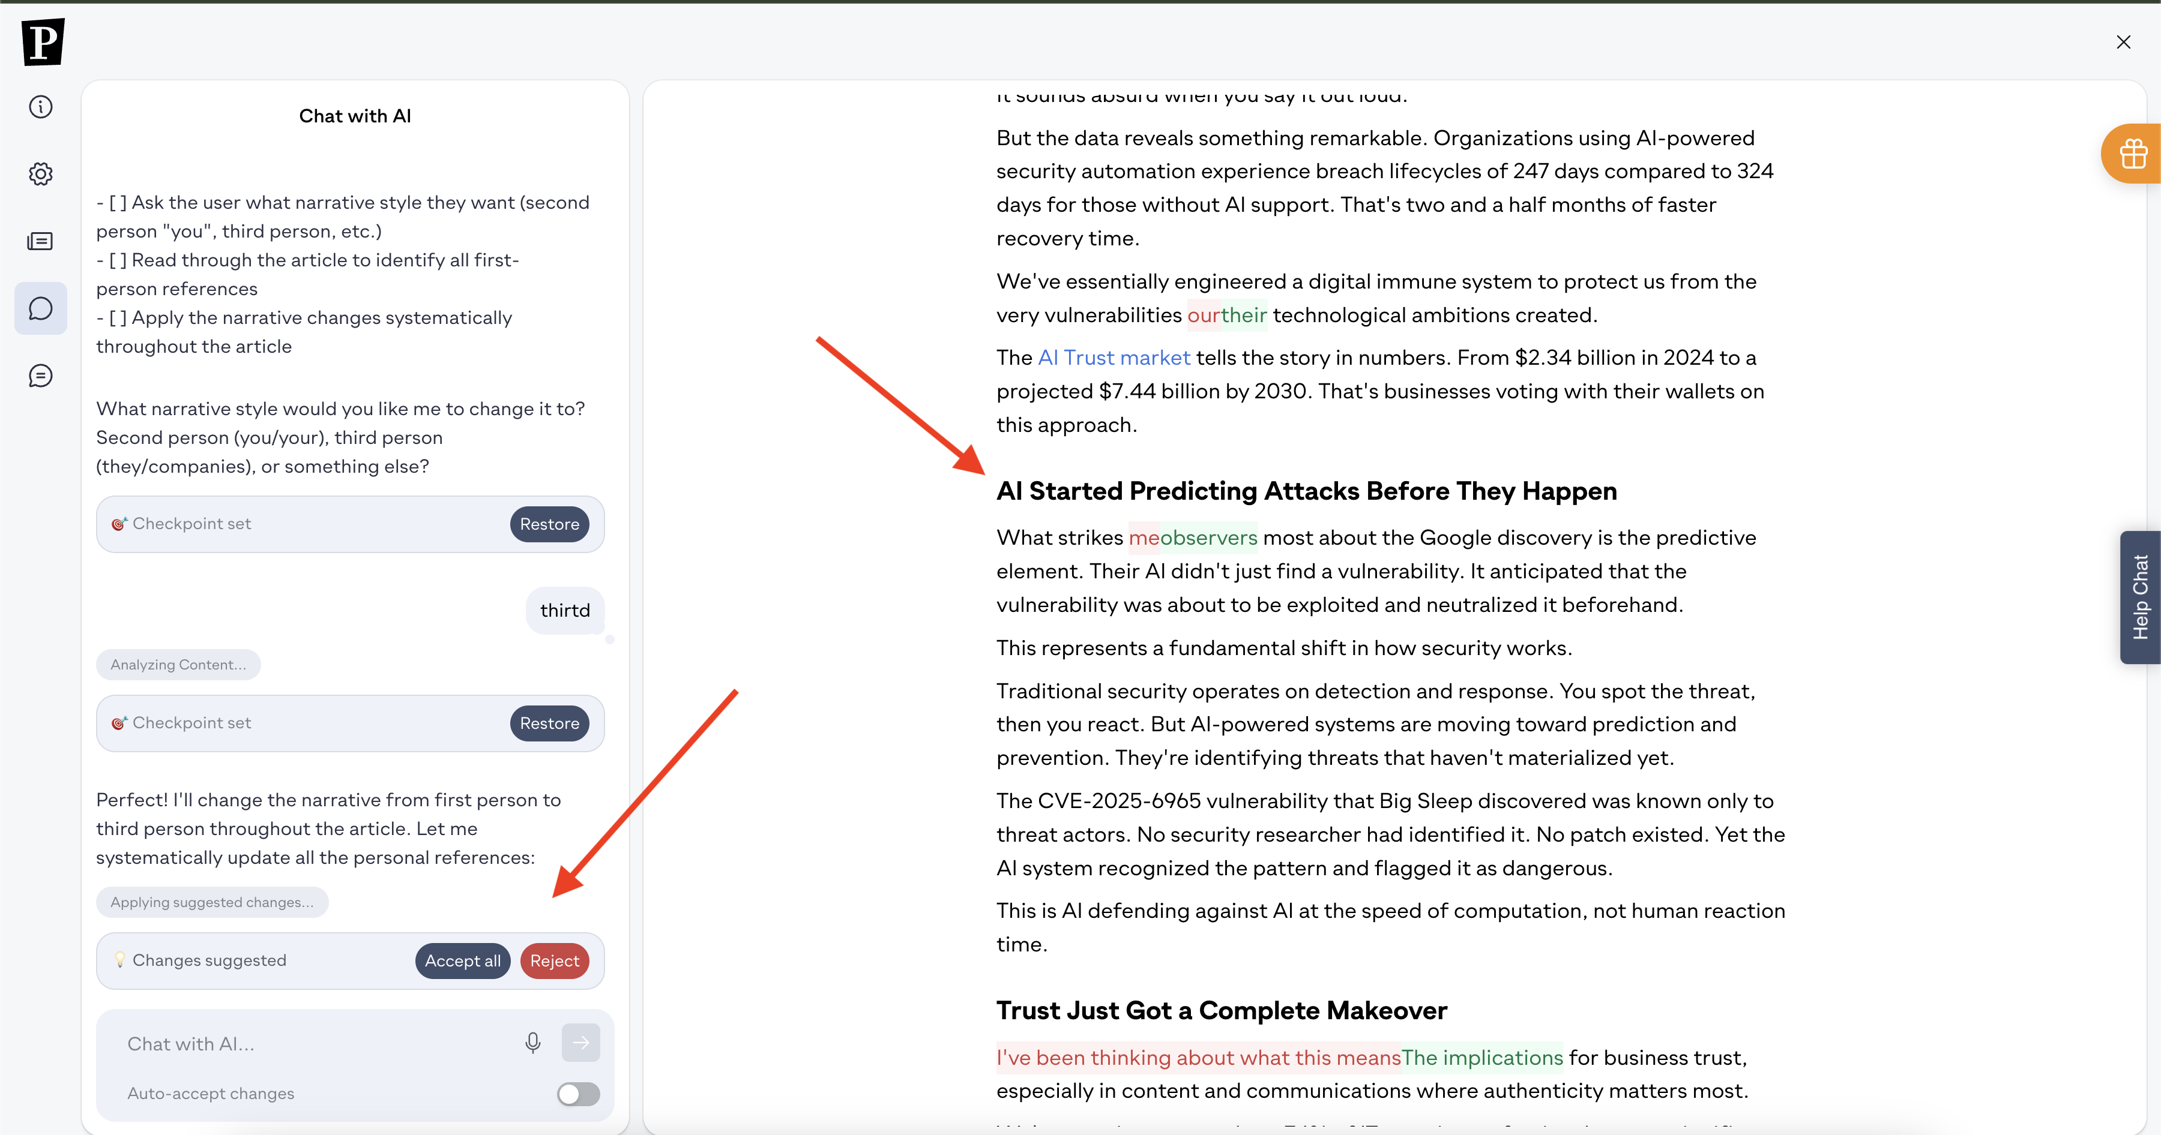The image size is (2161, 1135).
Task: Restore the checkpoint below Analyzing Content
Action: point(549,723)
